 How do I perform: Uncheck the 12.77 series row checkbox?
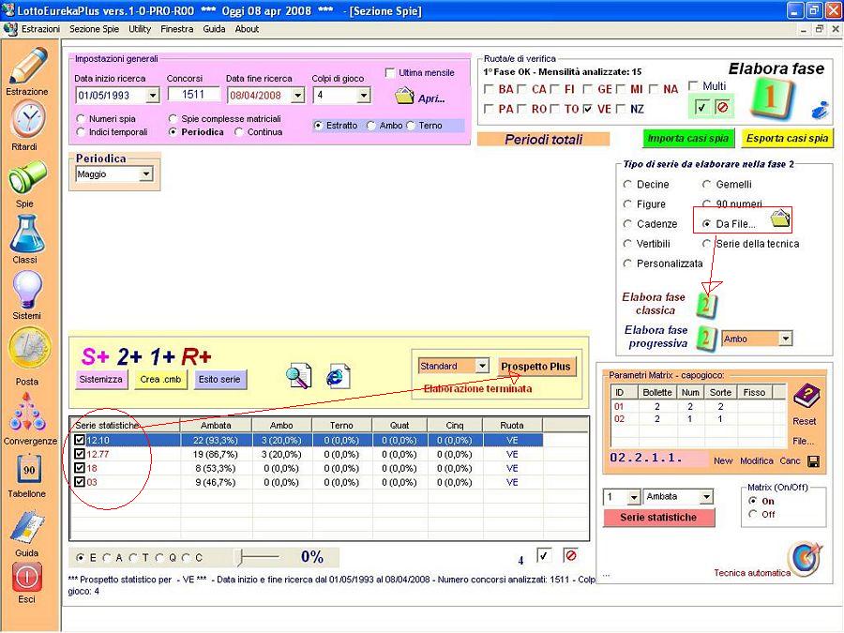80,454
